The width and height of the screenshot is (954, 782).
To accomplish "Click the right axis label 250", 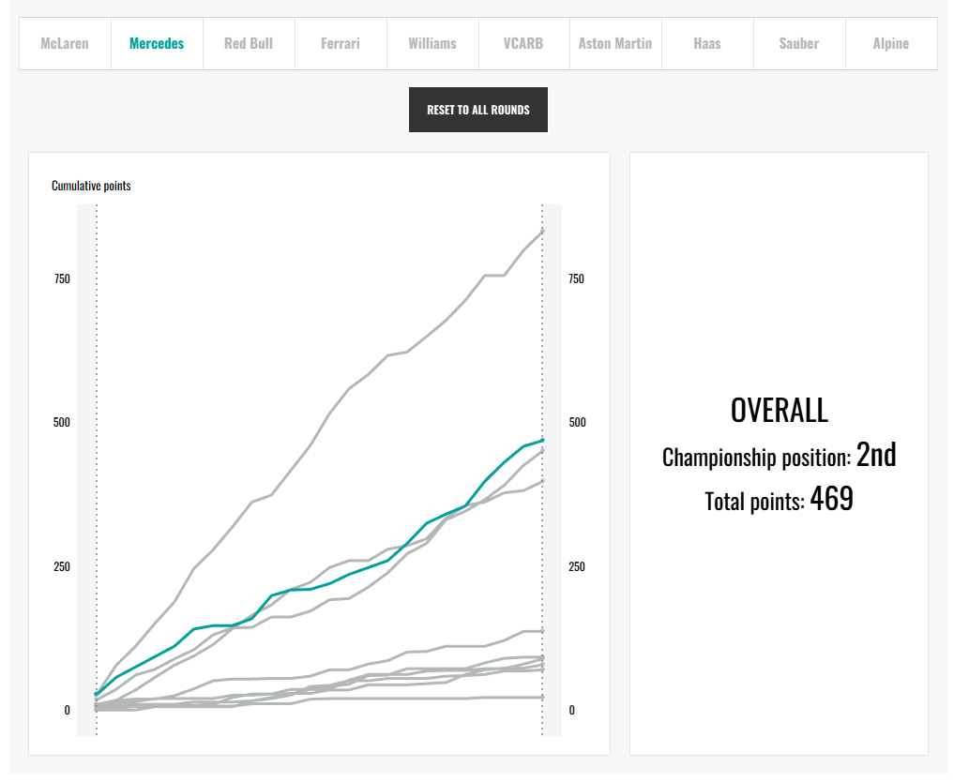I will click(577, 566).
